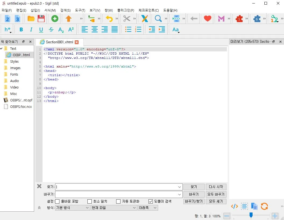Click the magnifier Find icon in toolbar
This screenshot has width=284, height=220.
coord(158,19)
